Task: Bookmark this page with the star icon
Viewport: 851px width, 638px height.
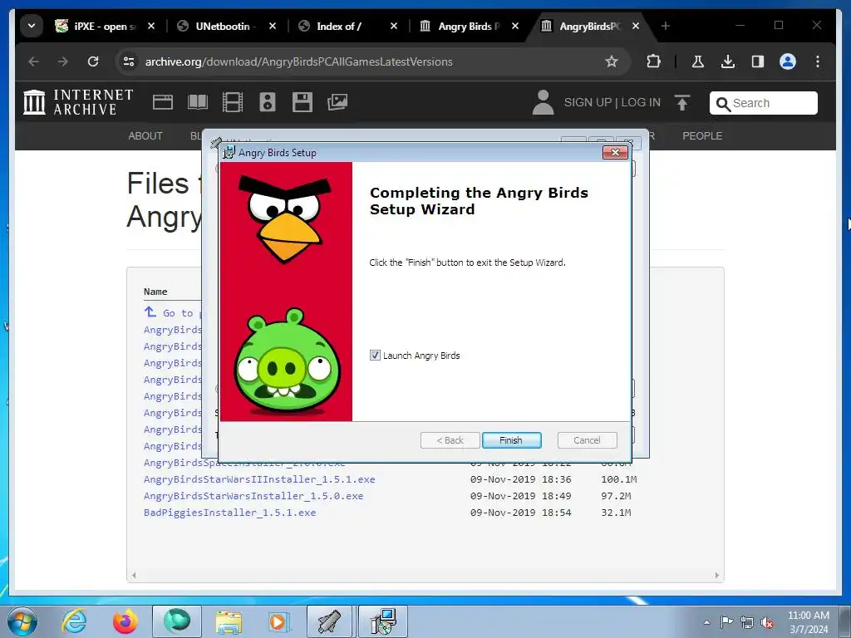Action: pos(612,61)
